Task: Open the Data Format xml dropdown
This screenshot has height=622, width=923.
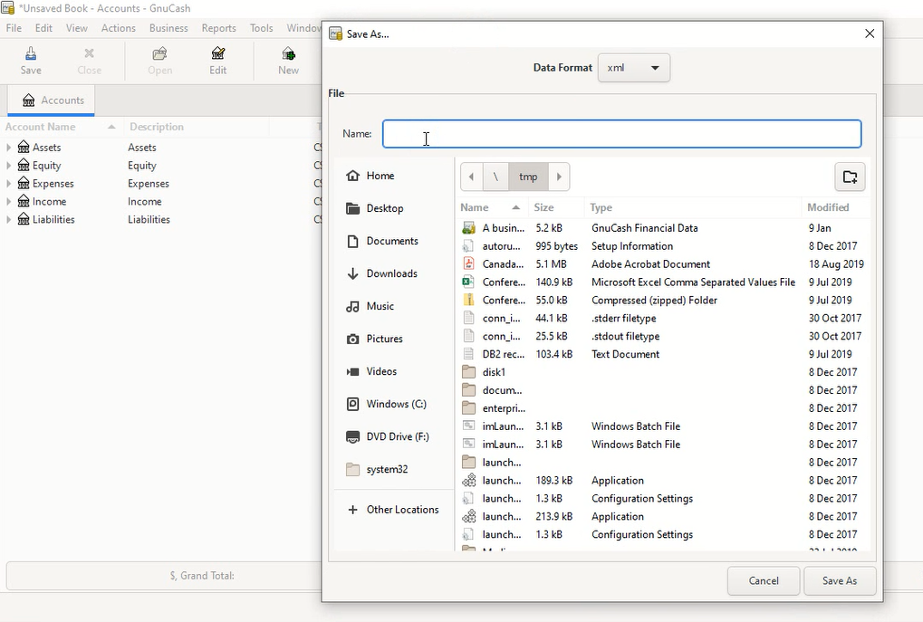Action: pyautogui.click(x=633, y=68)
